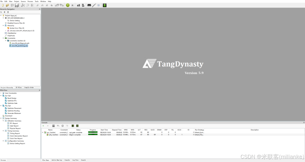Viewport: 305px width, 162px height.
Task: Select Device Setting tree item
Action: click(15, 20)
